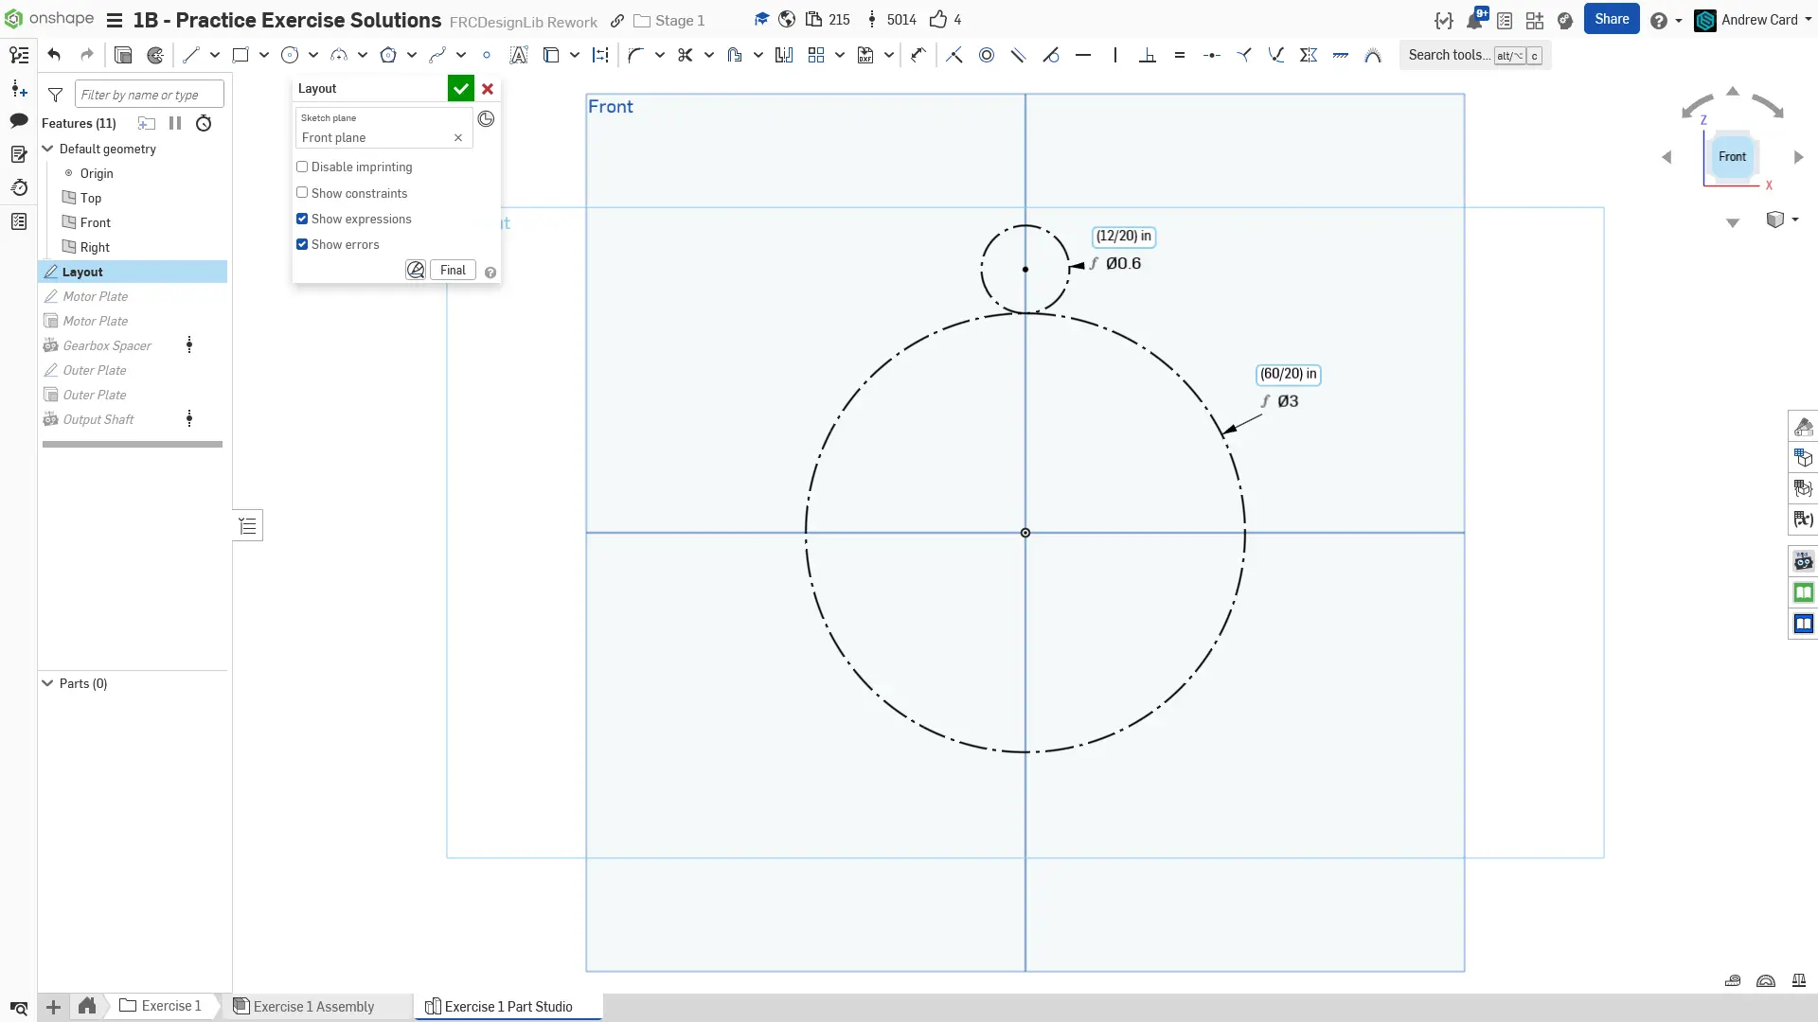Click the Perpendicular constraint icon
Viewport: 1818px width, 1022px height.
[1148, 55]
